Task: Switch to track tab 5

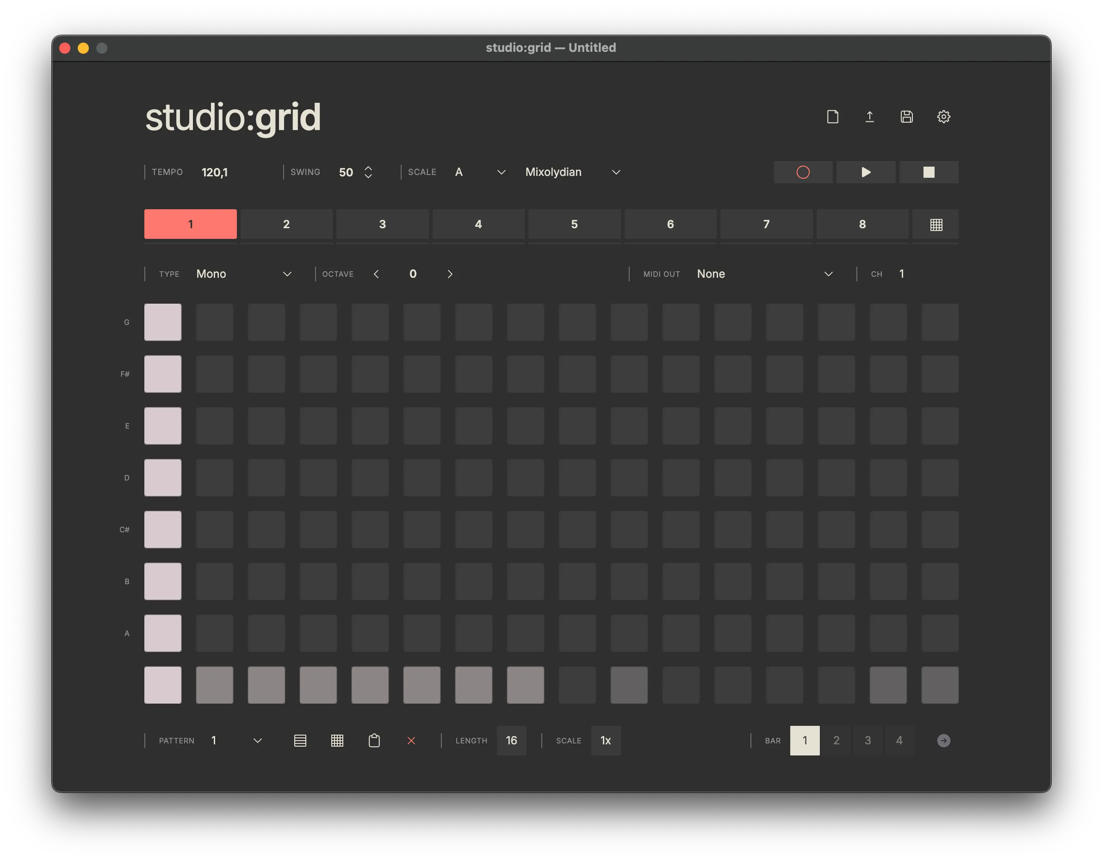Action: (x=574, y=225)
